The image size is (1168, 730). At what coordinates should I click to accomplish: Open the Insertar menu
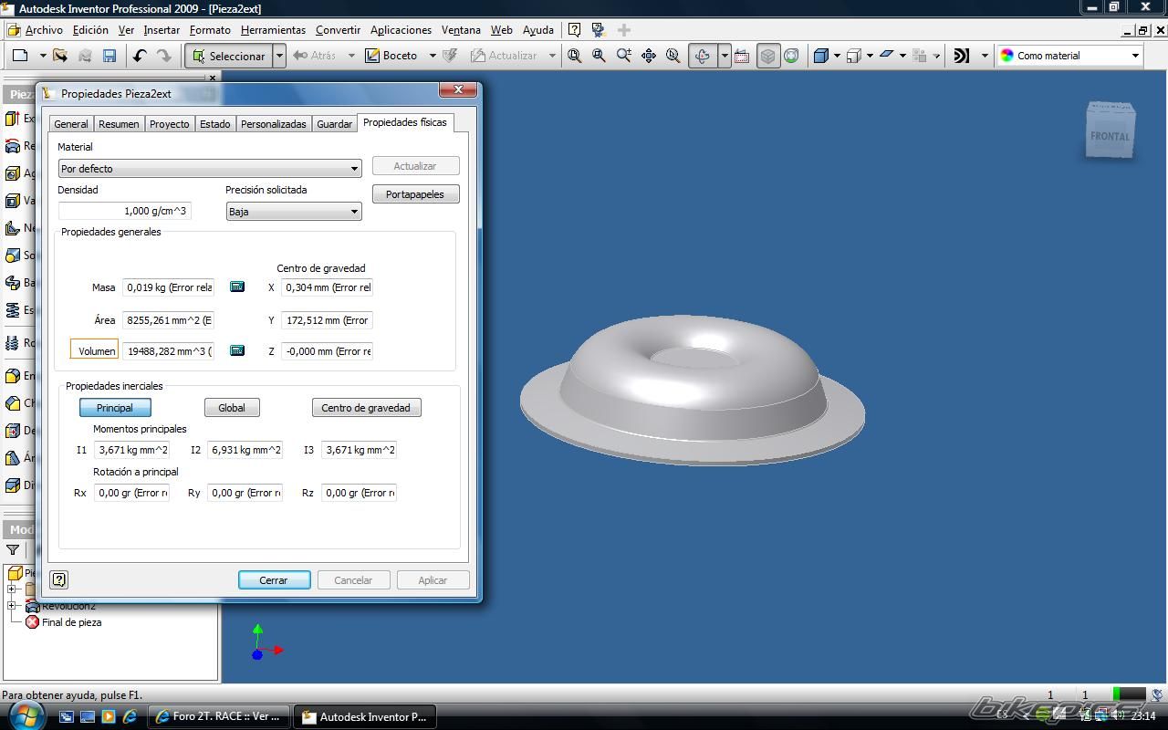(x=162, y=30)
